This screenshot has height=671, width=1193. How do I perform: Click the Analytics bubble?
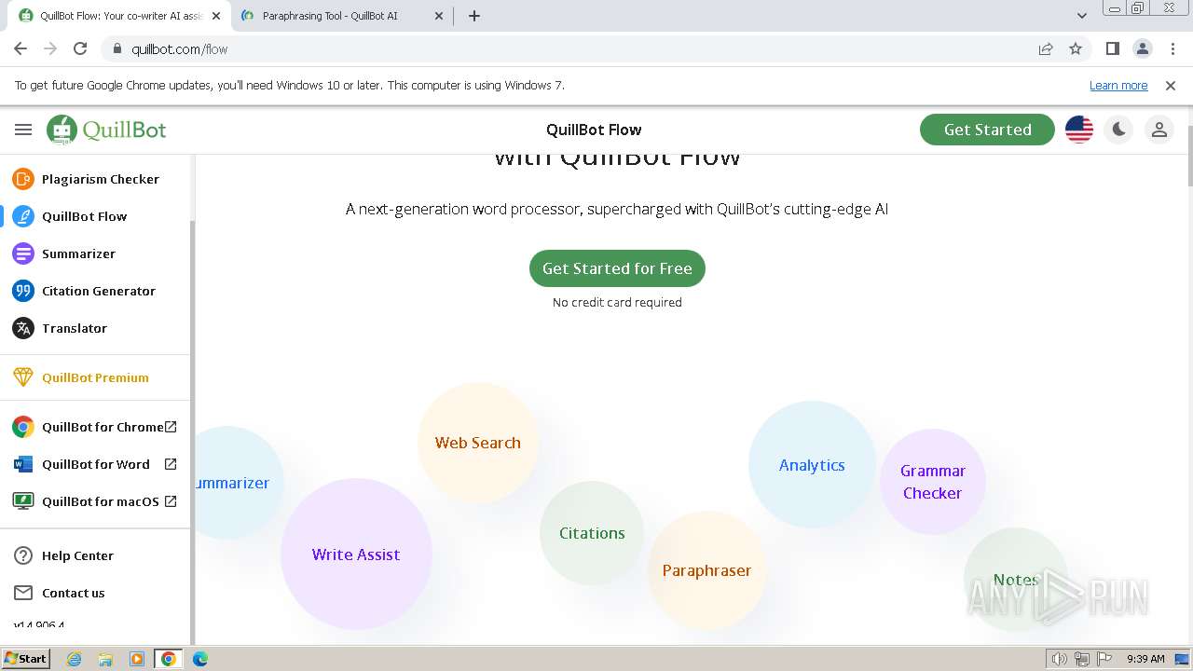(812, 465)
